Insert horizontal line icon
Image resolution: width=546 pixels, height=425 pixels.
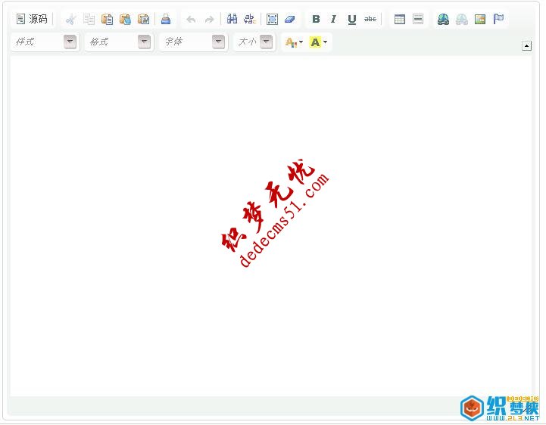(418, 19)
